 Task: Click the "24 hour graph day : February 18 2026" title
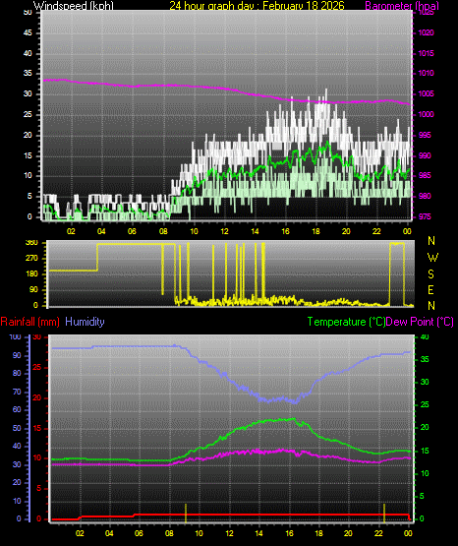[x=257, y=6]
